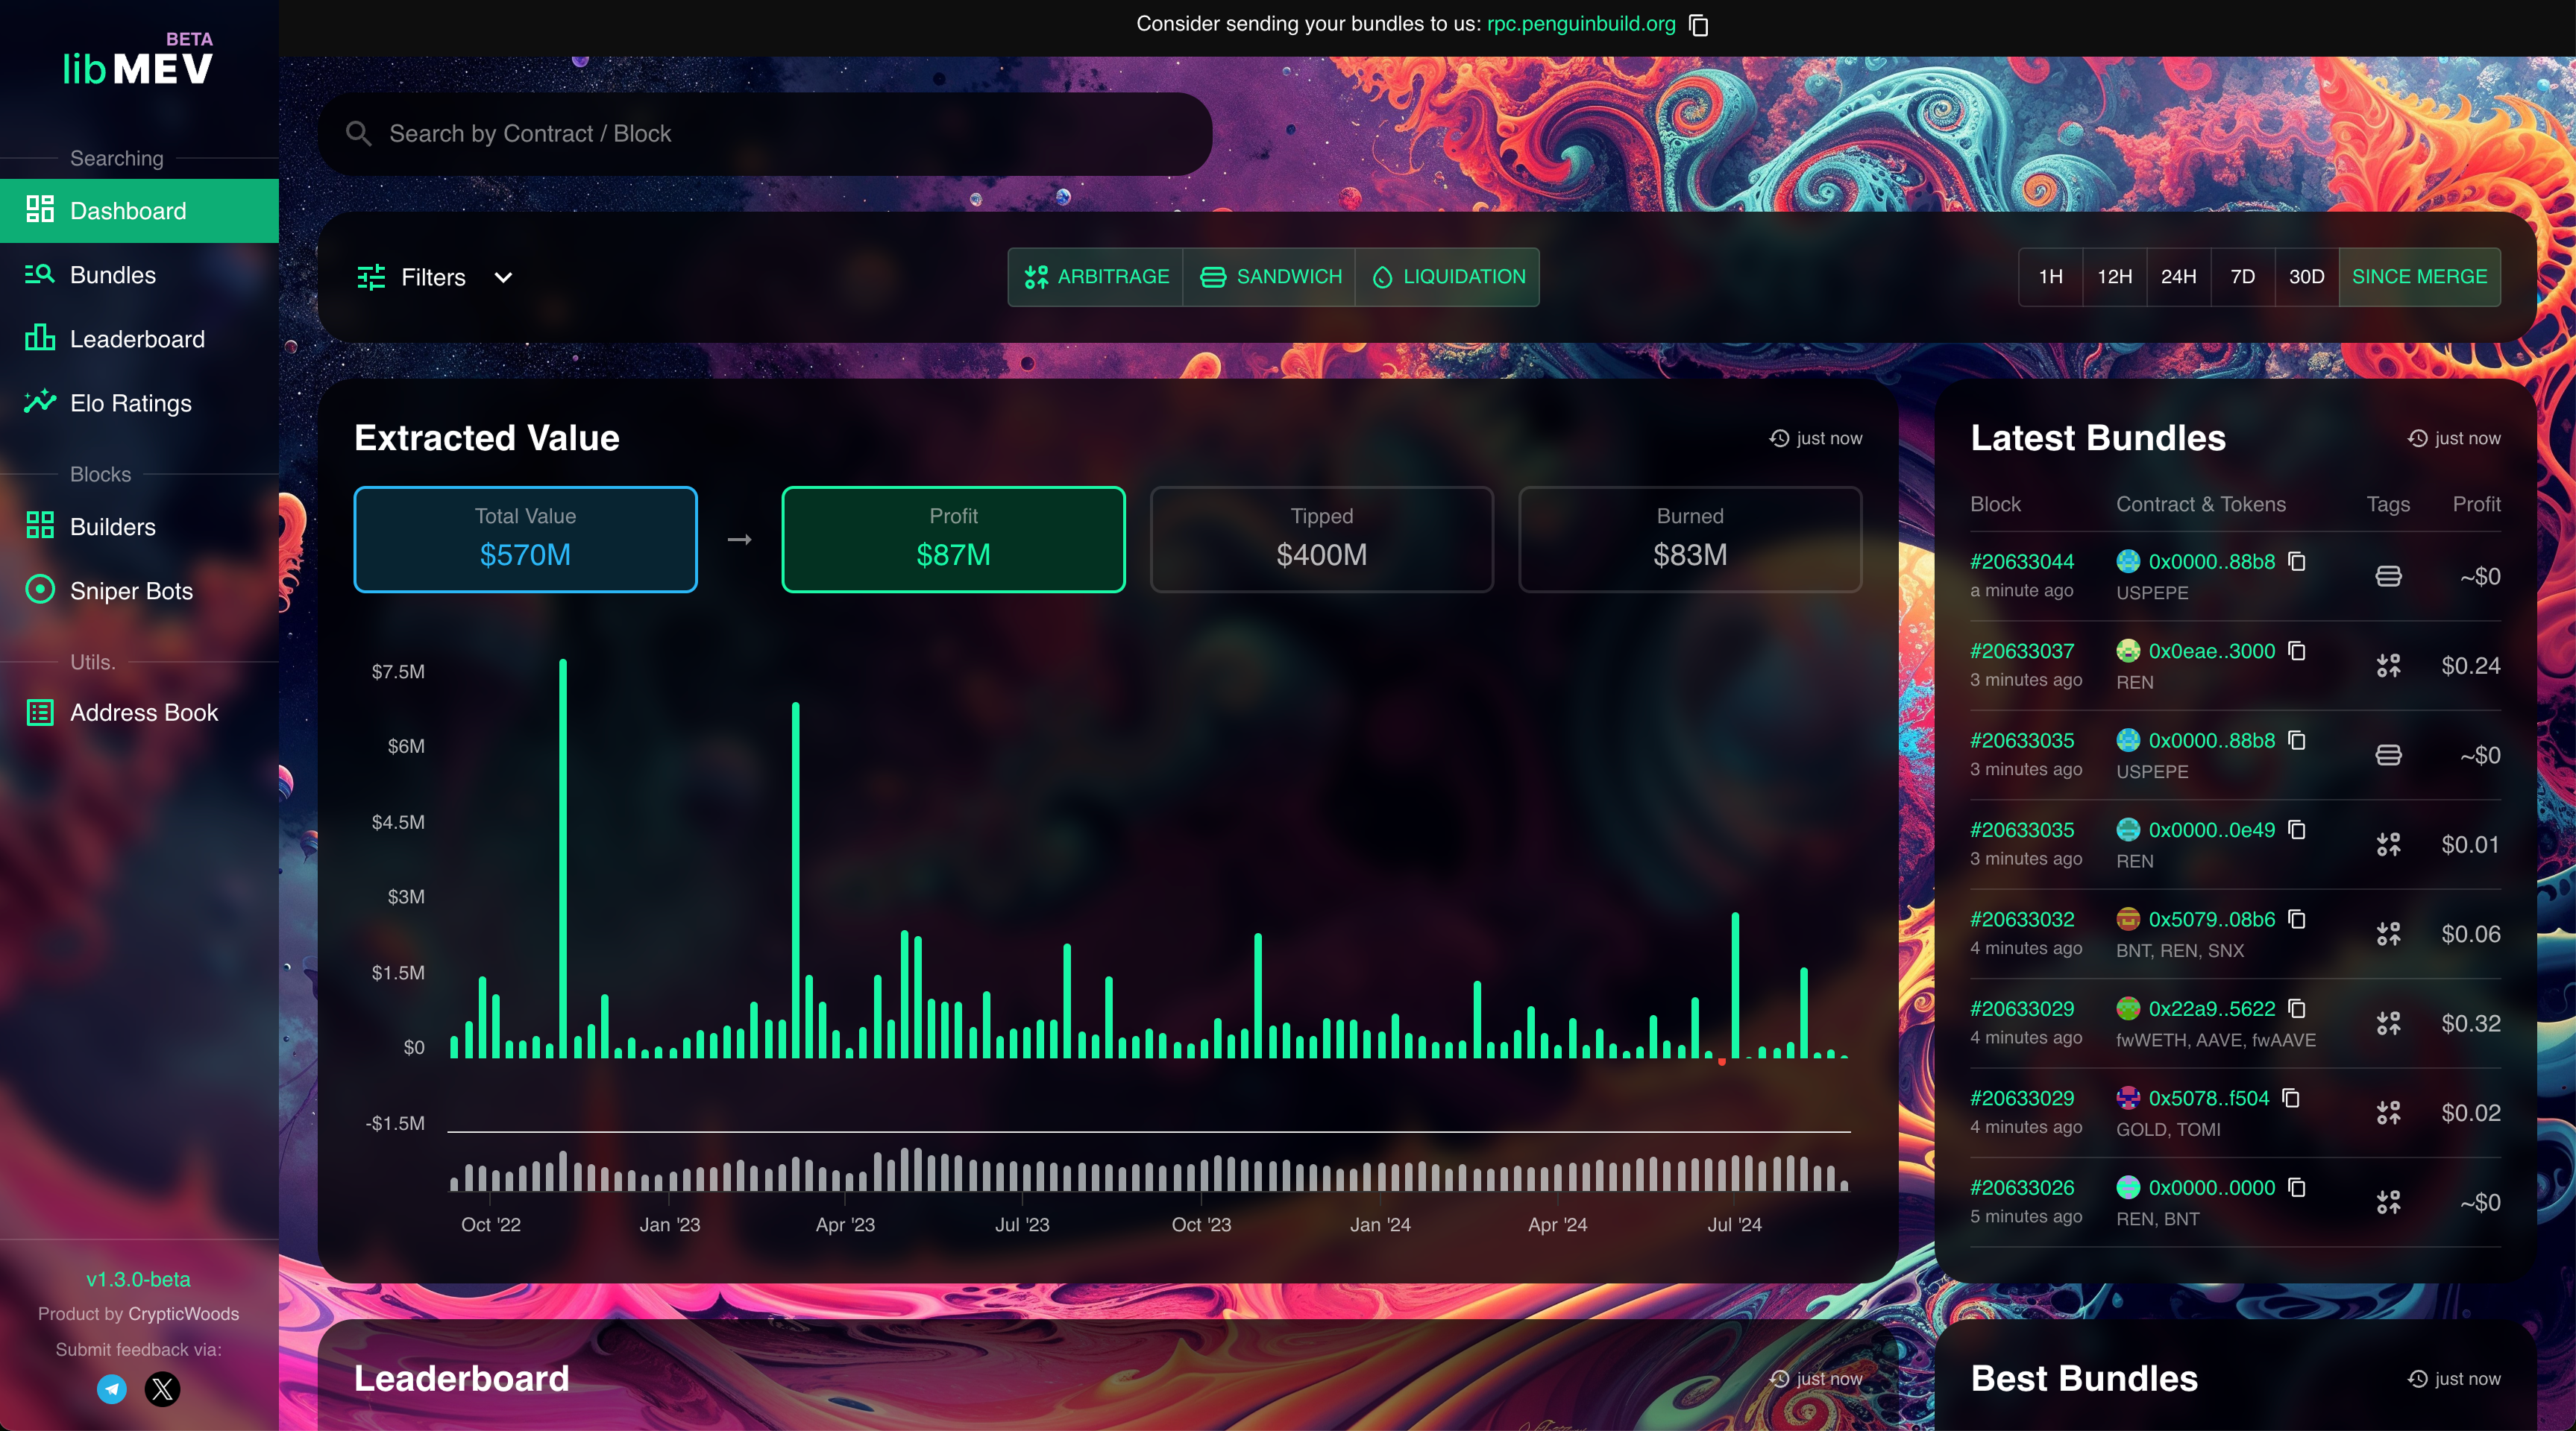Viewport: 2576px width, 1431px height.
Task: Toggle the SANDWICH filter
Action: click(x=1270, y=277)
